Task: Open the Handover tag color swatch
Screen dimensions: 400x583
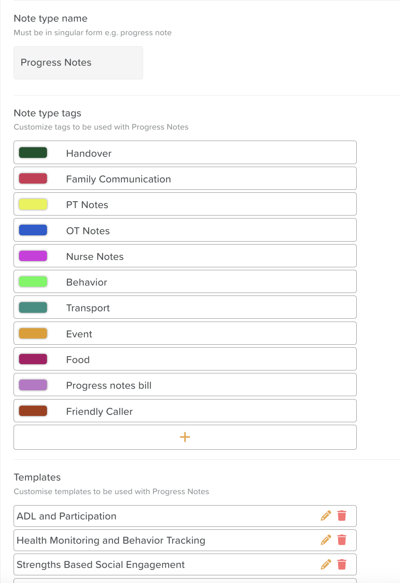Action: (33, 153)
